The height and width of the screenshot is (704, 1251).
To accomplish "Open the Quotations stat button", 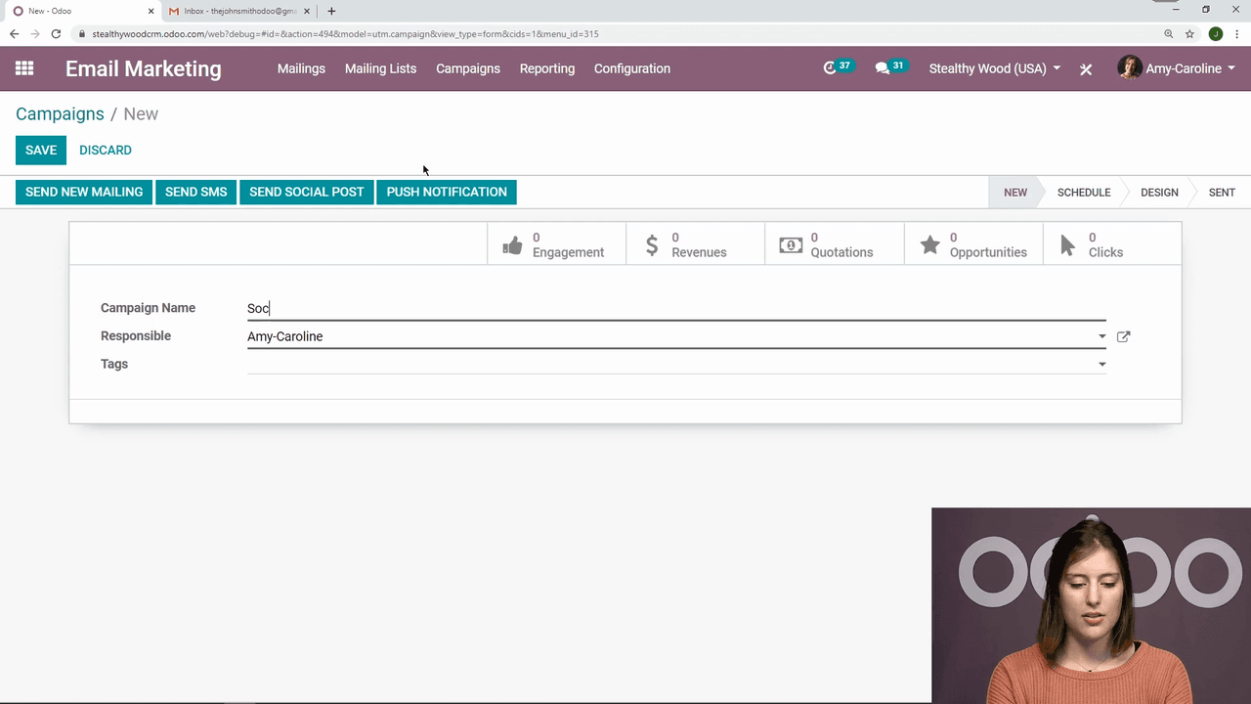I will (834, 244).
